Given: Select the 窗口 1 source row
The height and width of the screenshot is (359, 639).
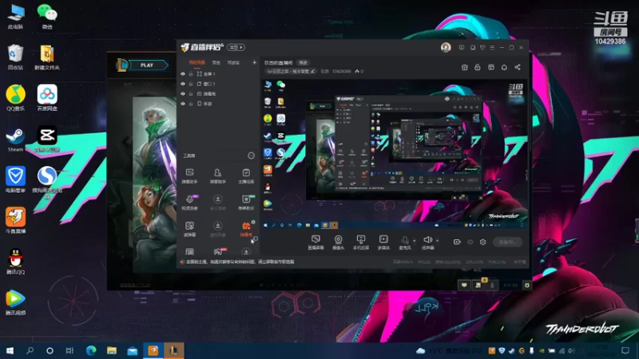Looking at the screenshot, I should click(x=218, y=84).
